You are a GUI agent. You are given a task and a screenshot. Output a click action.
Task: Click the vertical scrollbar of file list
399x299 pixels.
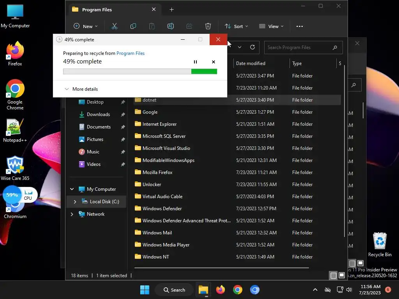[x=344, y=151]
